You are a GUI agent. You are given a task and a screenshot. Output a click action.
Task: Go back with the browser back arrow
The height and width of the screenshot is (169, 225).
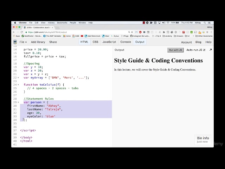[14, 32]
